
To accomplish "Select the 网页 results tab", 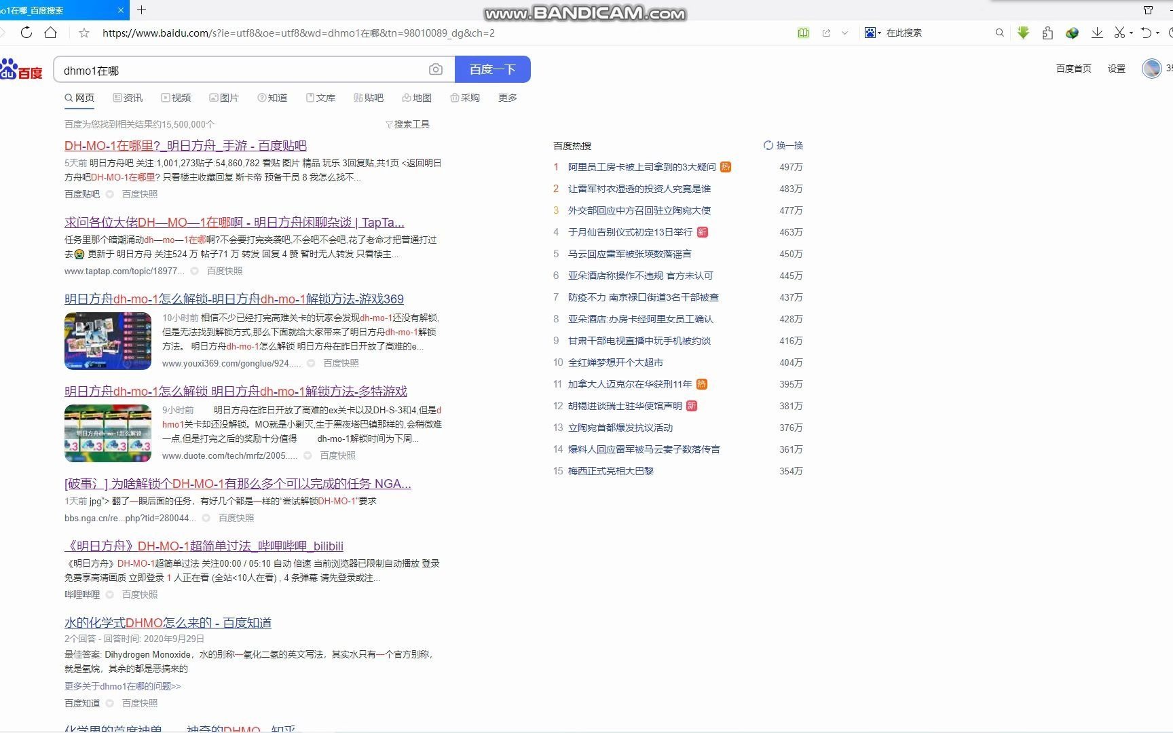I will click(79, 98).
